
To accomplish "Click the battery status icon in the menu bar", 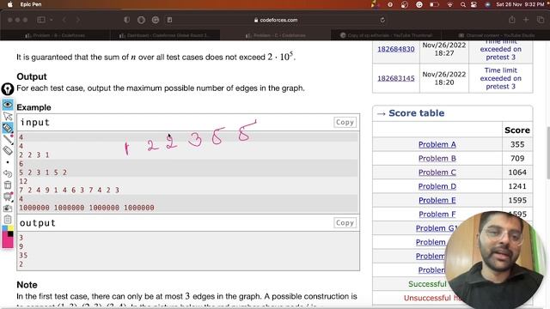I will coord(434,4).
